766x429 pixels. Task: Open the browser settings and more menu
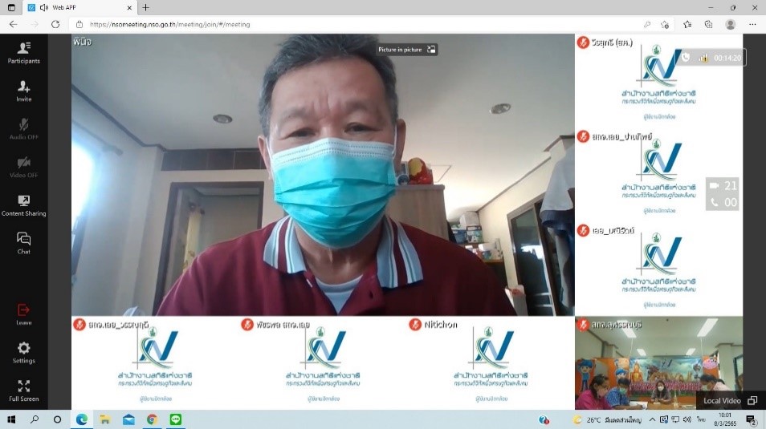pos(752,24)
